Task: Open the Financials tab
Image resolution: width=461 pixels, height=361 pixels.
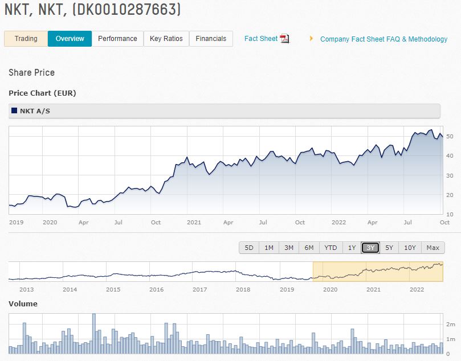Action: coord(211,39)
